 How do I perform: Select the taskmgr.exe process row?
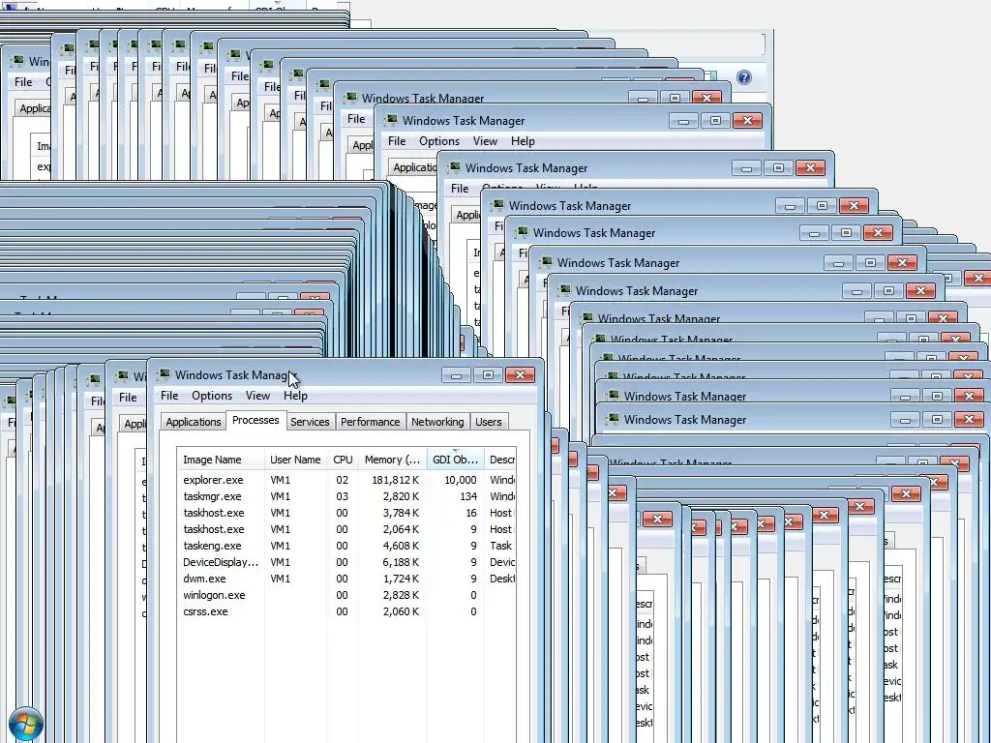tap(346, 496)
